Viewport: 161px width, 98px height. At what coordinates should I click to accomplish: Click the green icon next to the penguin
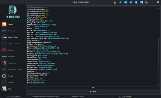[x=120, y=2]
